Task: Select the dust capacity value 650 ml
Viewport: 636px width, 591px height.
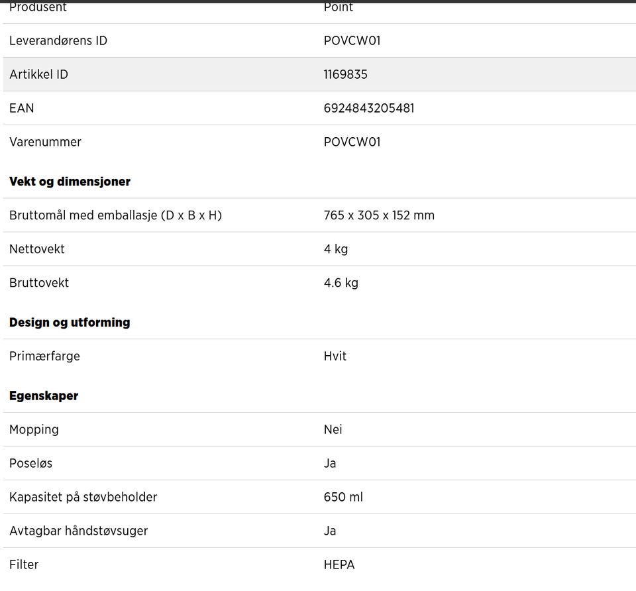Action: [x=343, y=498]
